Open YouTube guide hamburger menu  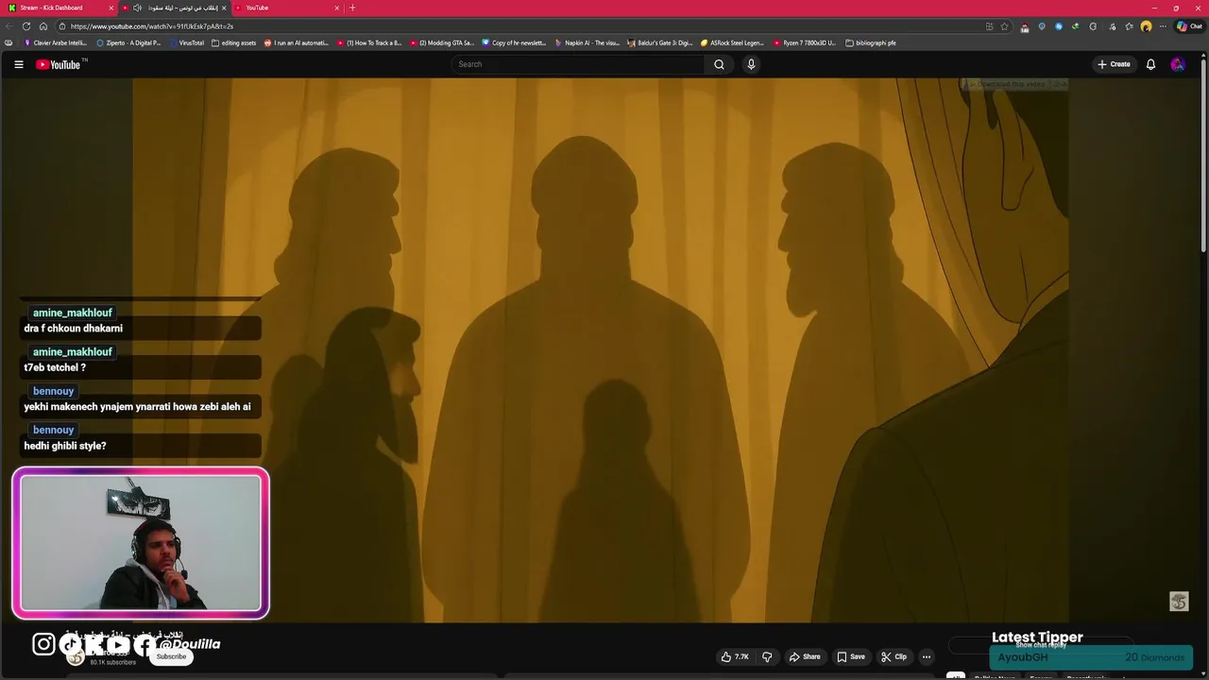pos(18,64)
